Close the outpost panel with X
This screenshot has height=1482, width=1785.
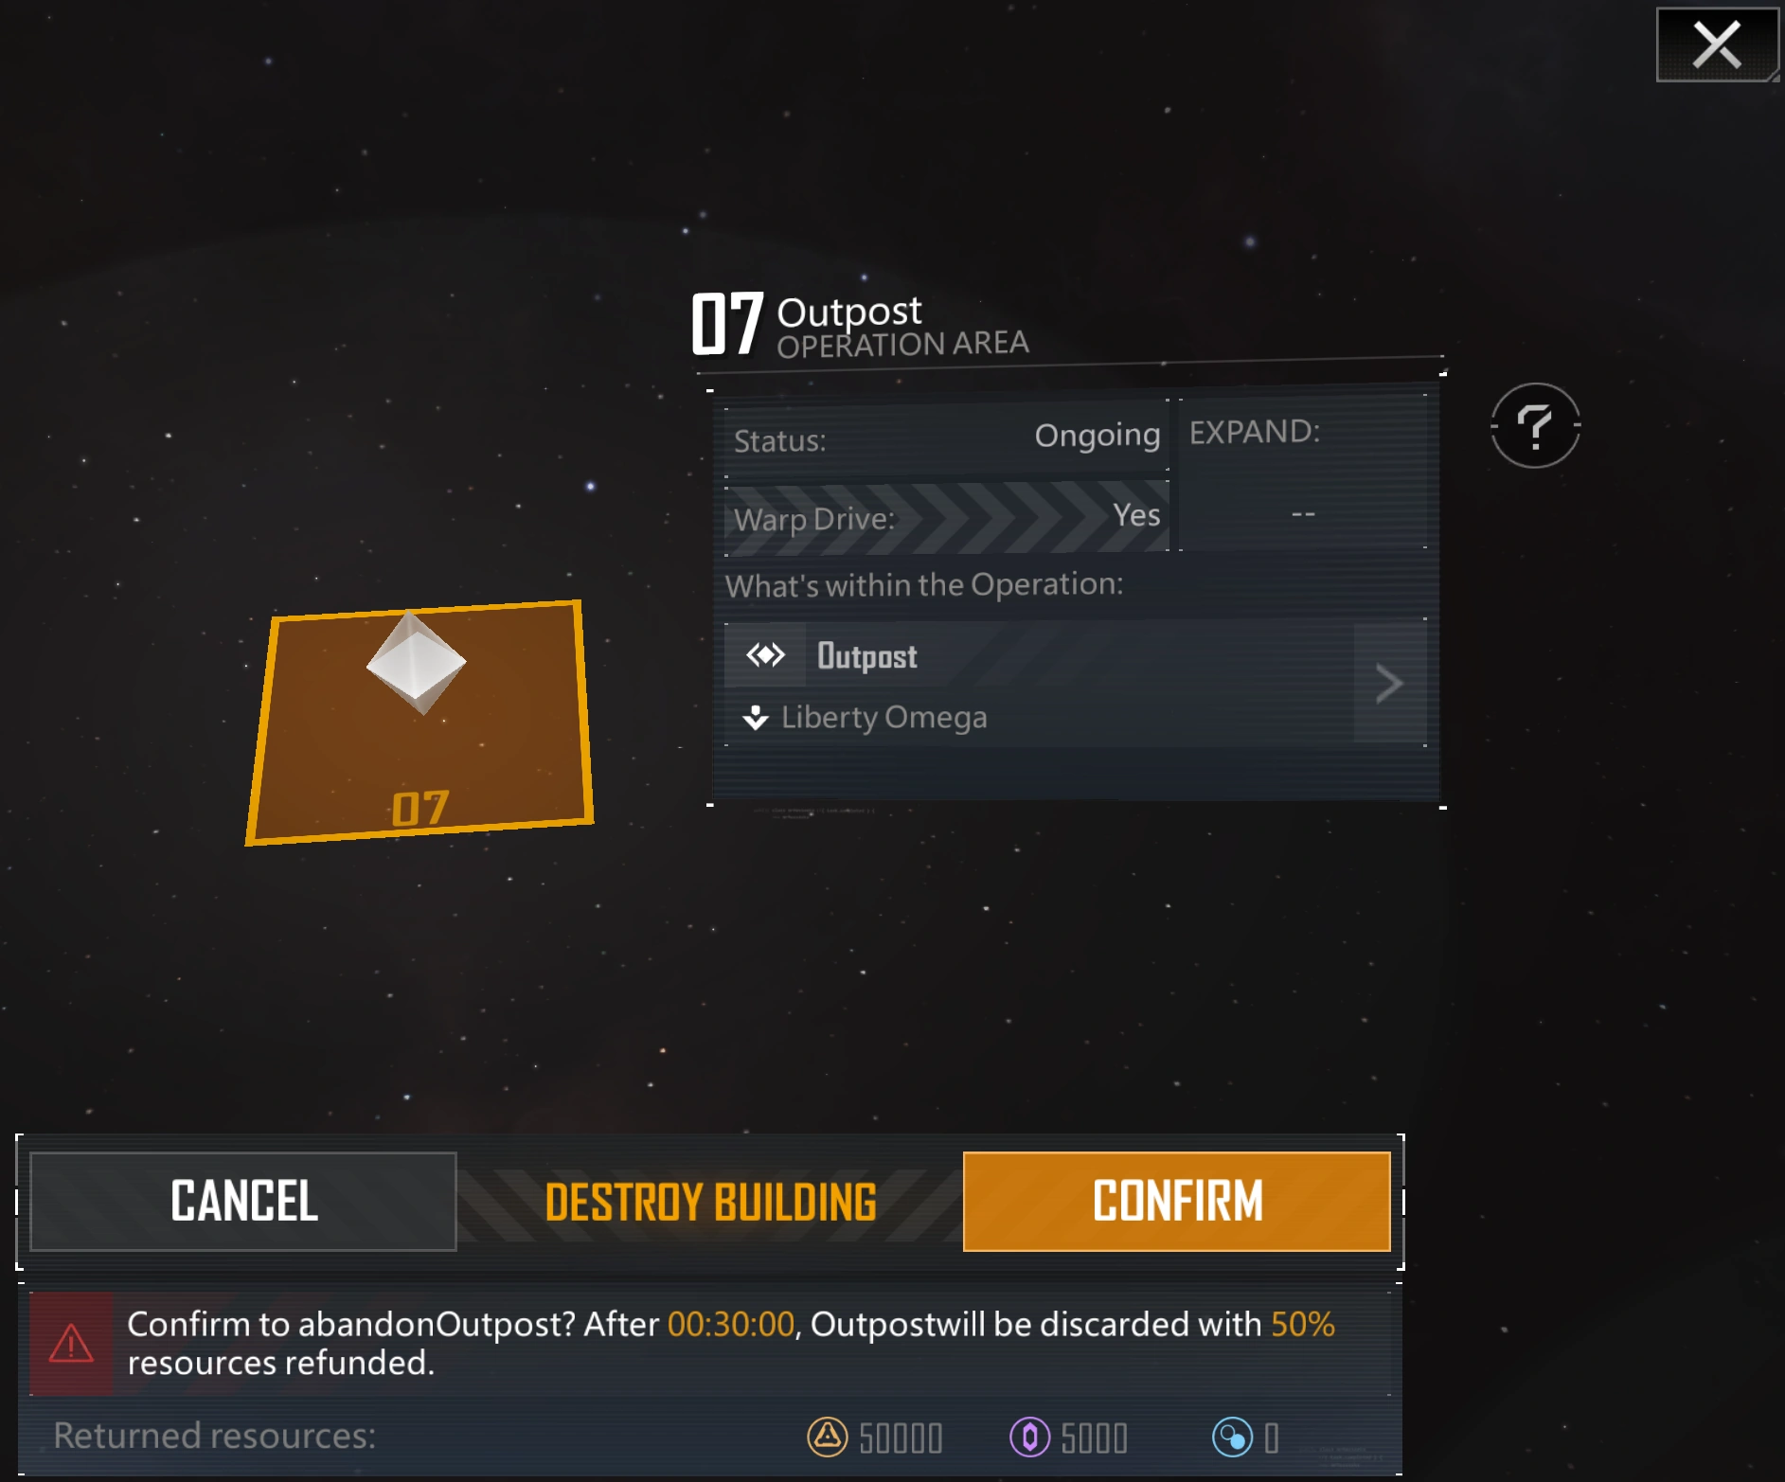(1717, 45)
